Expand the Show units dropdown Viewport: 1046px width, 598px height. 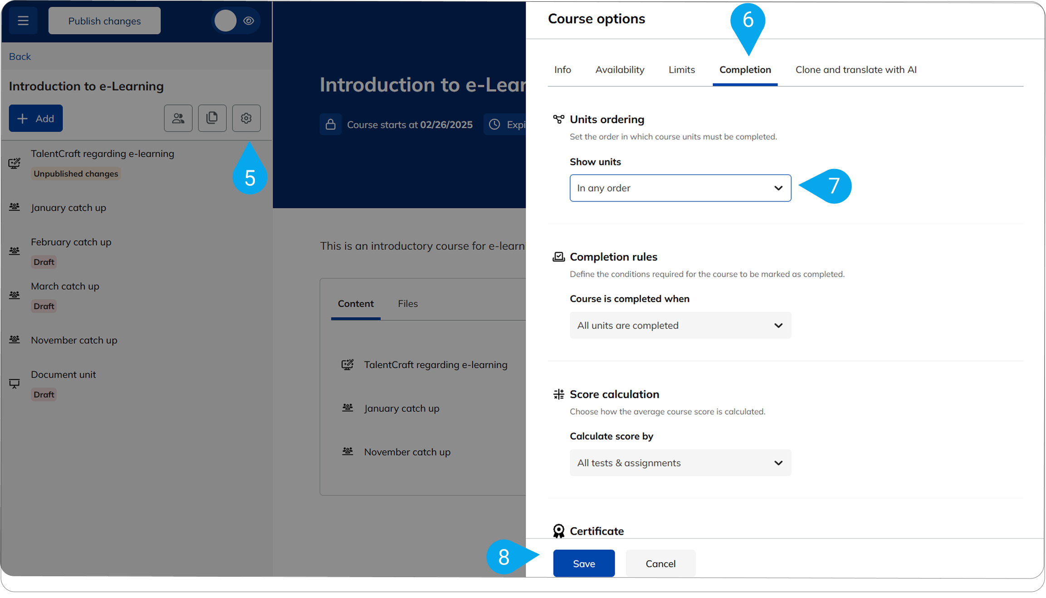pyautogui.click(x=680, y=188)
